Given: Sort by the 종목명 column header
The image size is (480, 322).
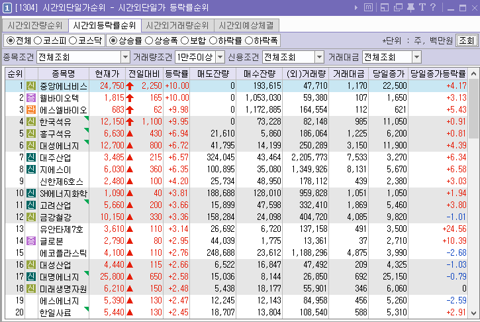Looking at the screenshot, I should pyautogui.click(x=64, y=74).
